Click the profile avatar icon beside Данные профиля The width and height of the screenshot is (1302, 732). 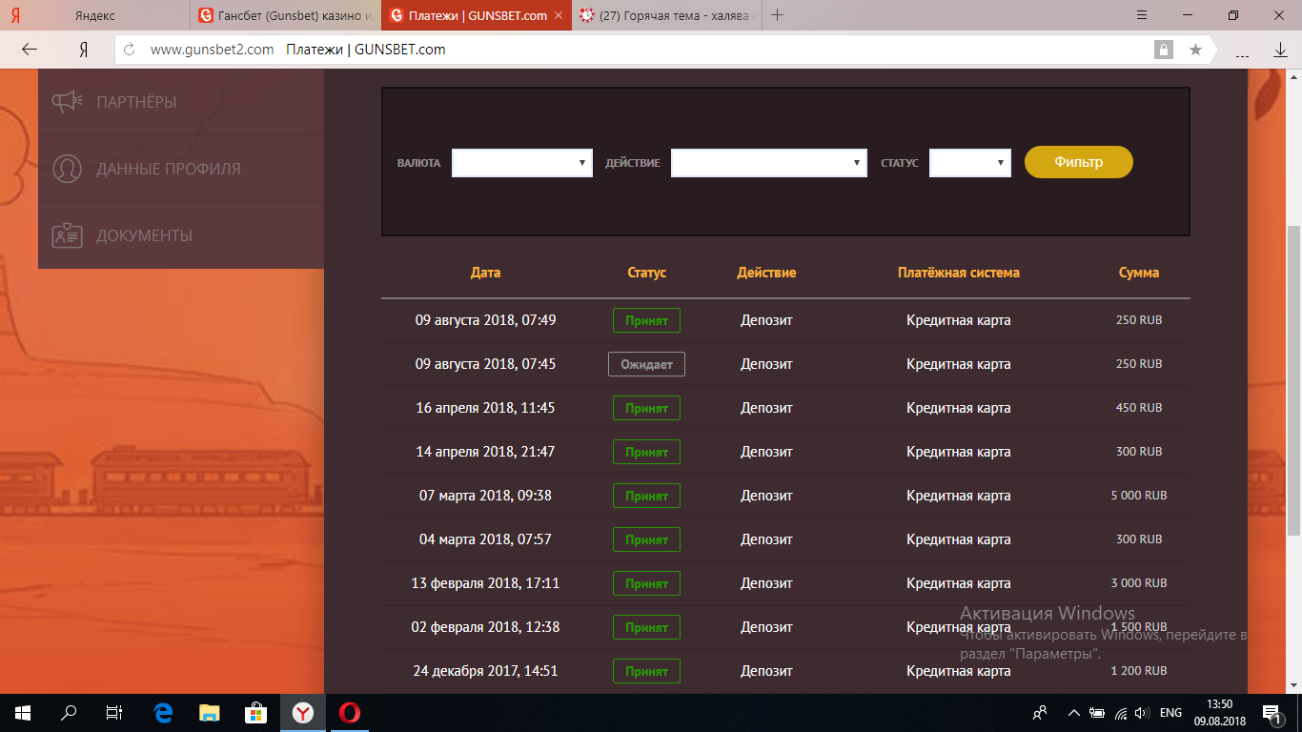pyautogui.click(x=67, y=169)
